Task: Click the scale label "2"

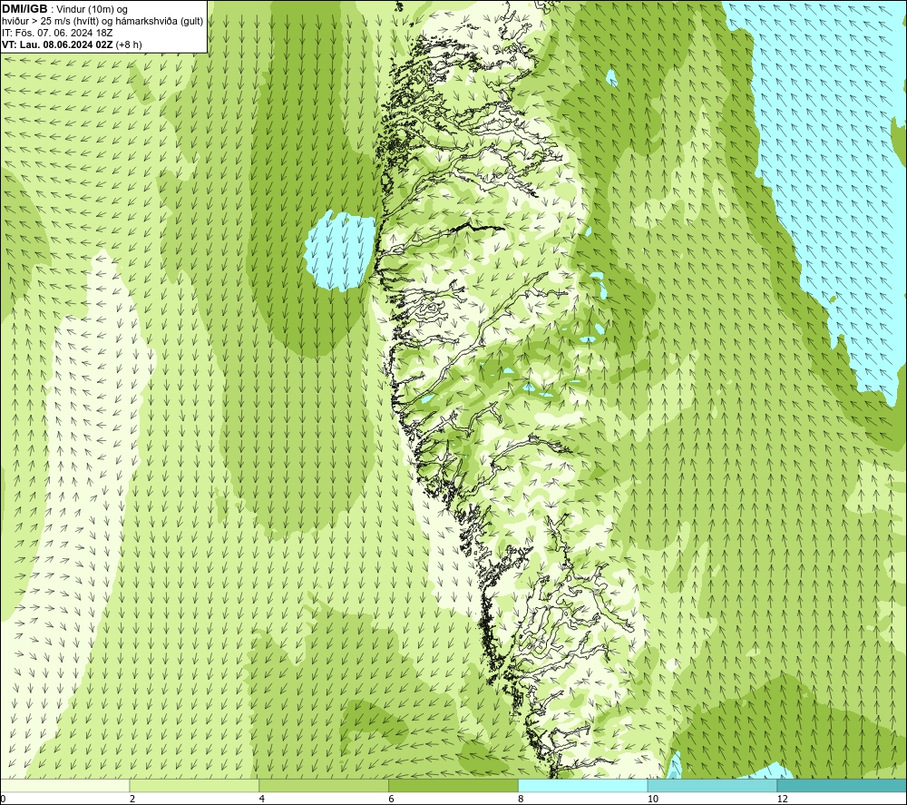Action: pos(132,799)
